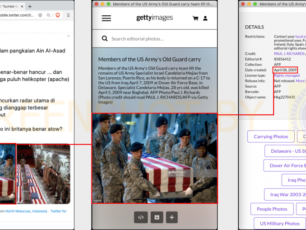Click the People Photos tag button
Image resolution: width=306 pixels, height=230 pixels.
tap(272, 209)
